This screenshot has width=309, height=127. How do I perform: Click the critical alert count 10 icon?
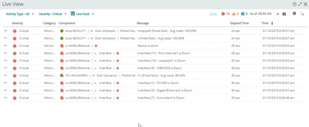pos(223,14)
